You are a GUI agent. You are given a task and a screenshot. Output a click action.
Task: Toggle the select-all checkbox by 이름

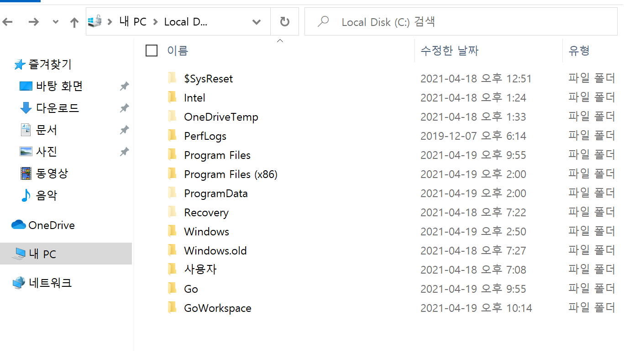pos(152,51)
